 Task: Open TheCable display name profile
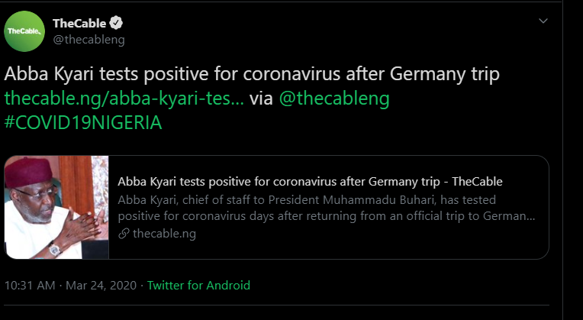pos(79,23)
